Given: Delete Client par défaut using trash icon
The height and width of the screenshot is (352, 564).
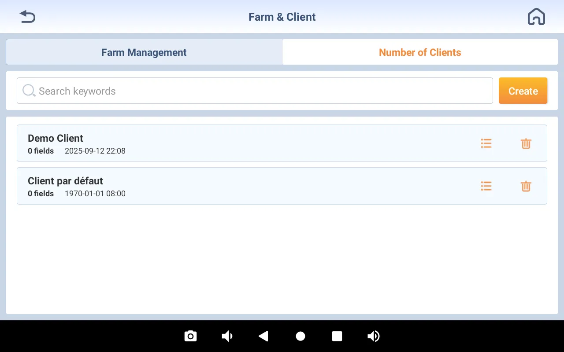Looking at the screenshot, I should tap(526, 186).
